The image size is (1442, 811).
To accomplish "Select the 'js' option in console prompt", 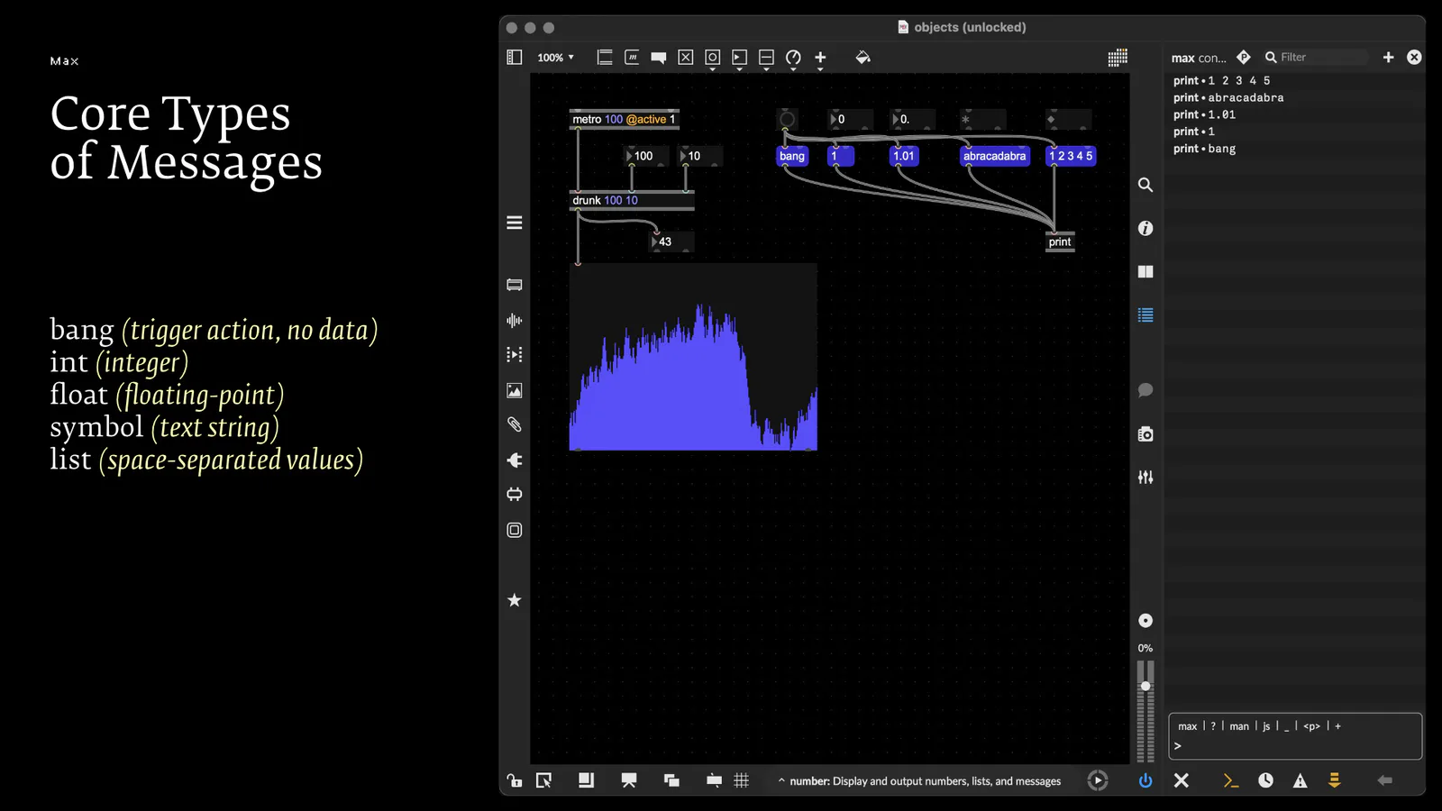I will pyautogui.click(x=1266, y=726).
